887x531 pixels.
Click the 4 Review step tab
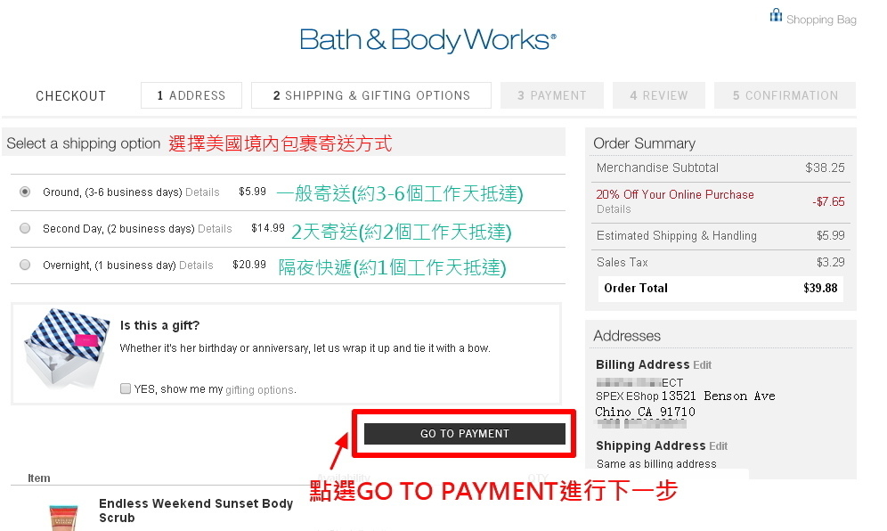point(658,95)
